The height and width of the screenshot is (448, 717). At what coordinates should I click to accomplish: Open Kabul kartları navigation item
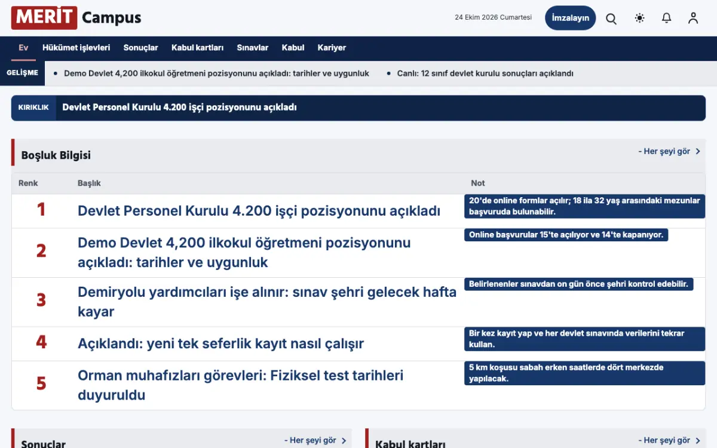point(197,48)
